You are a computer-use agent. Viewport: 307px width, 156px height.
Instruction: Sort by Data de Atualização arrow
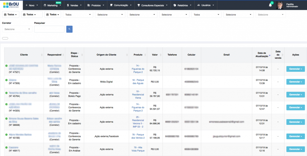click(270, 56)
